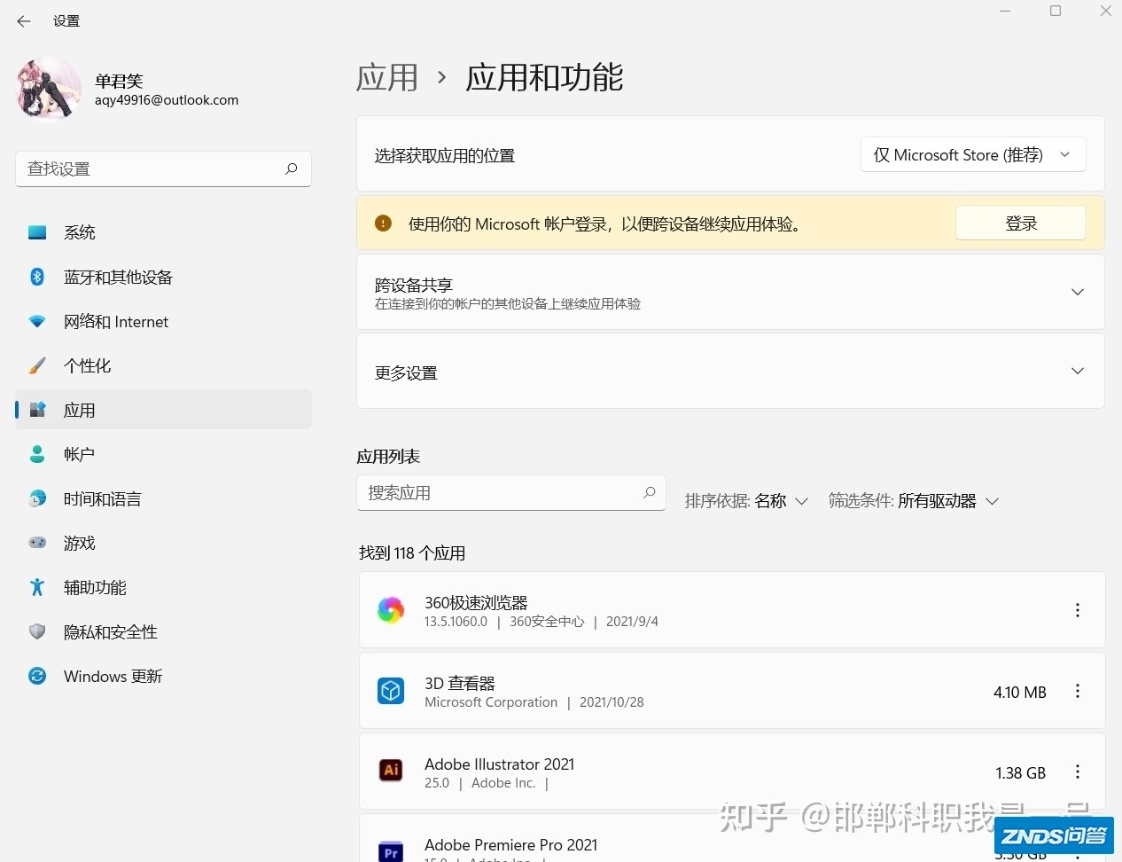Focus the 查找设置 search field
Screen dimensions: 1122x862
[x=163, y=168]
